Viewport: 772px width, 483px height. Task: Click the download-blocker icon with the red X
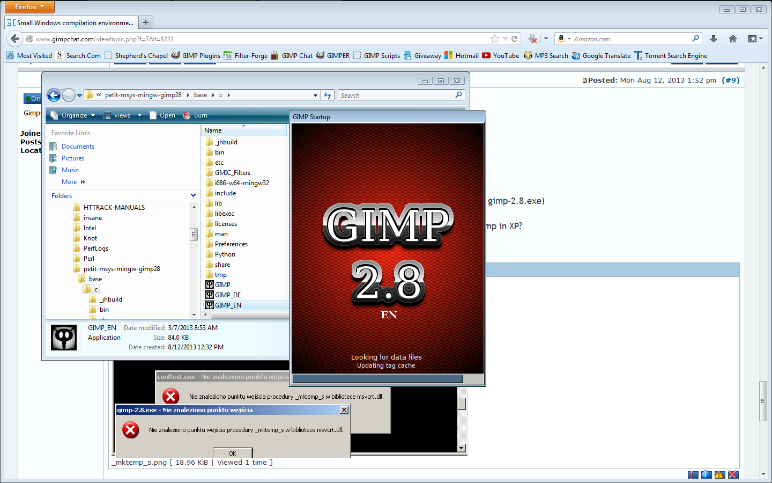click(x=532, y=39)
